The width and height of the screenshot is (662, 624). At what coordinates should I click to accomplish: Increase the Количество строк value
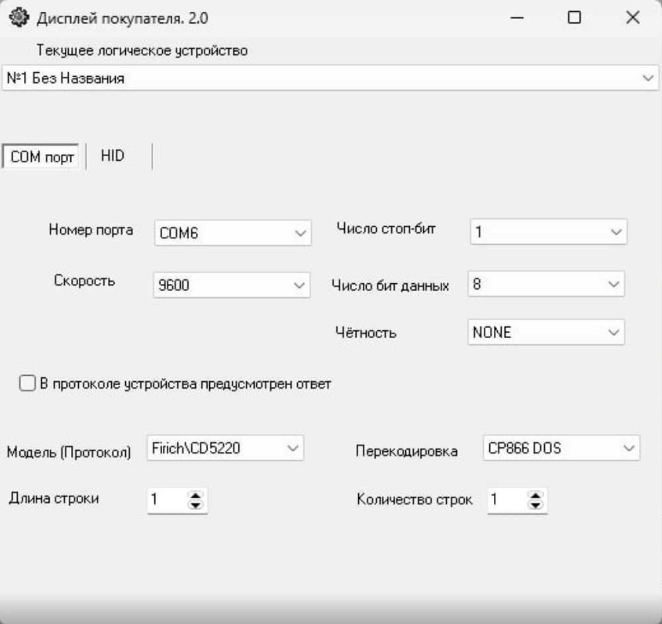(x=536, y=496)
